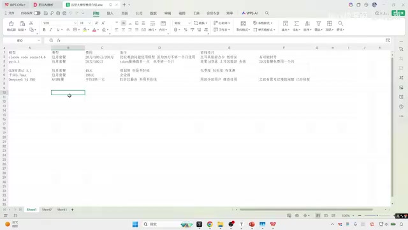Click the vertical scrollbar

(x=392, y=126)
